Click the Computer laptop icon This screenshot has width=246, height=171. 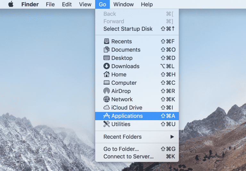pos(107,82)
